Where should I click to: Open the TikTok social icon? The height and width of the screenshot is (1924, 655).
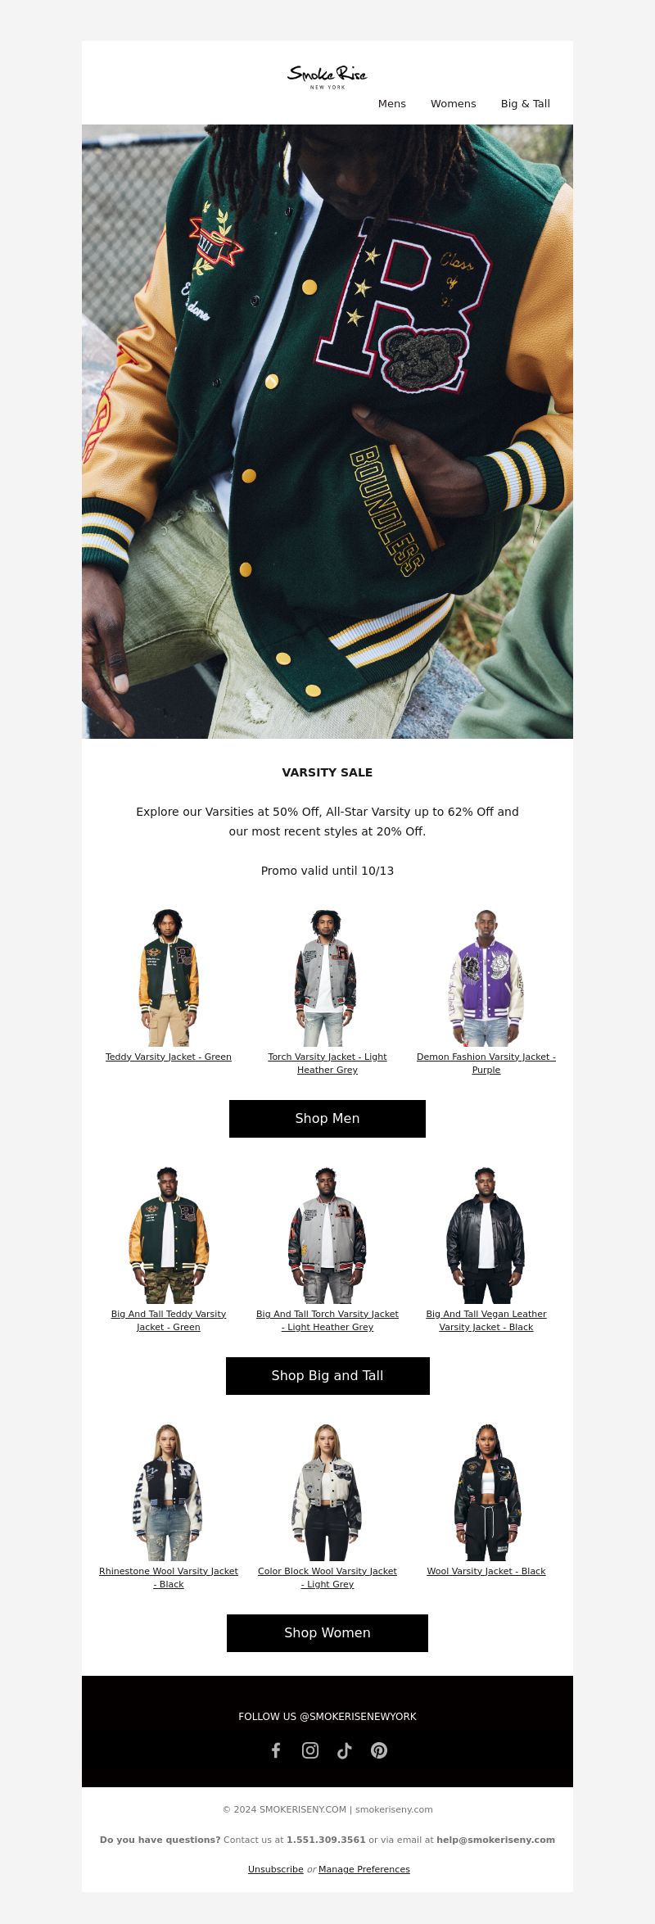coord(345,1750)
